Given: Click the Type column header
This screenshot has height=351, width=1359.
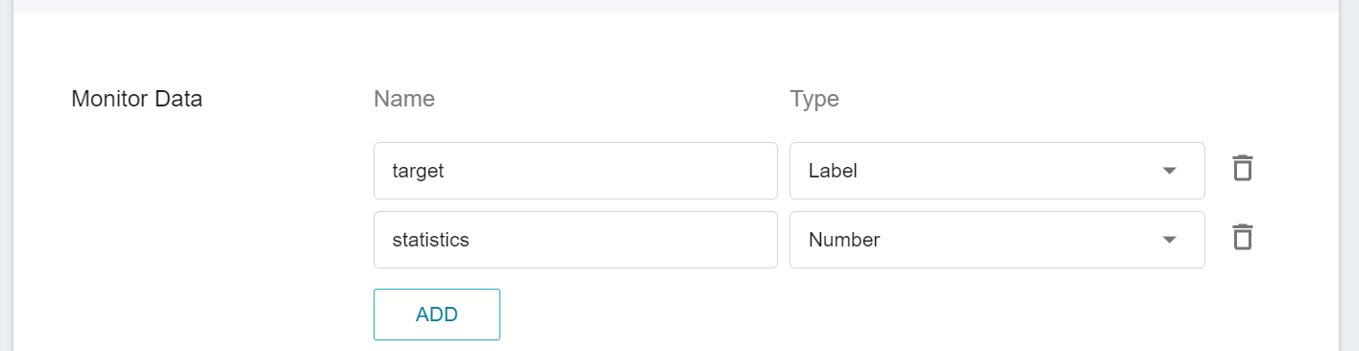Looking at the screenshot, I should pyautogui.click(x=814, y=99).
